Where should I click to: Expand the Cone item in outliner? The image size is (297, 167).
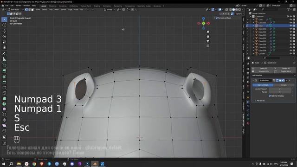click(253, 19)
